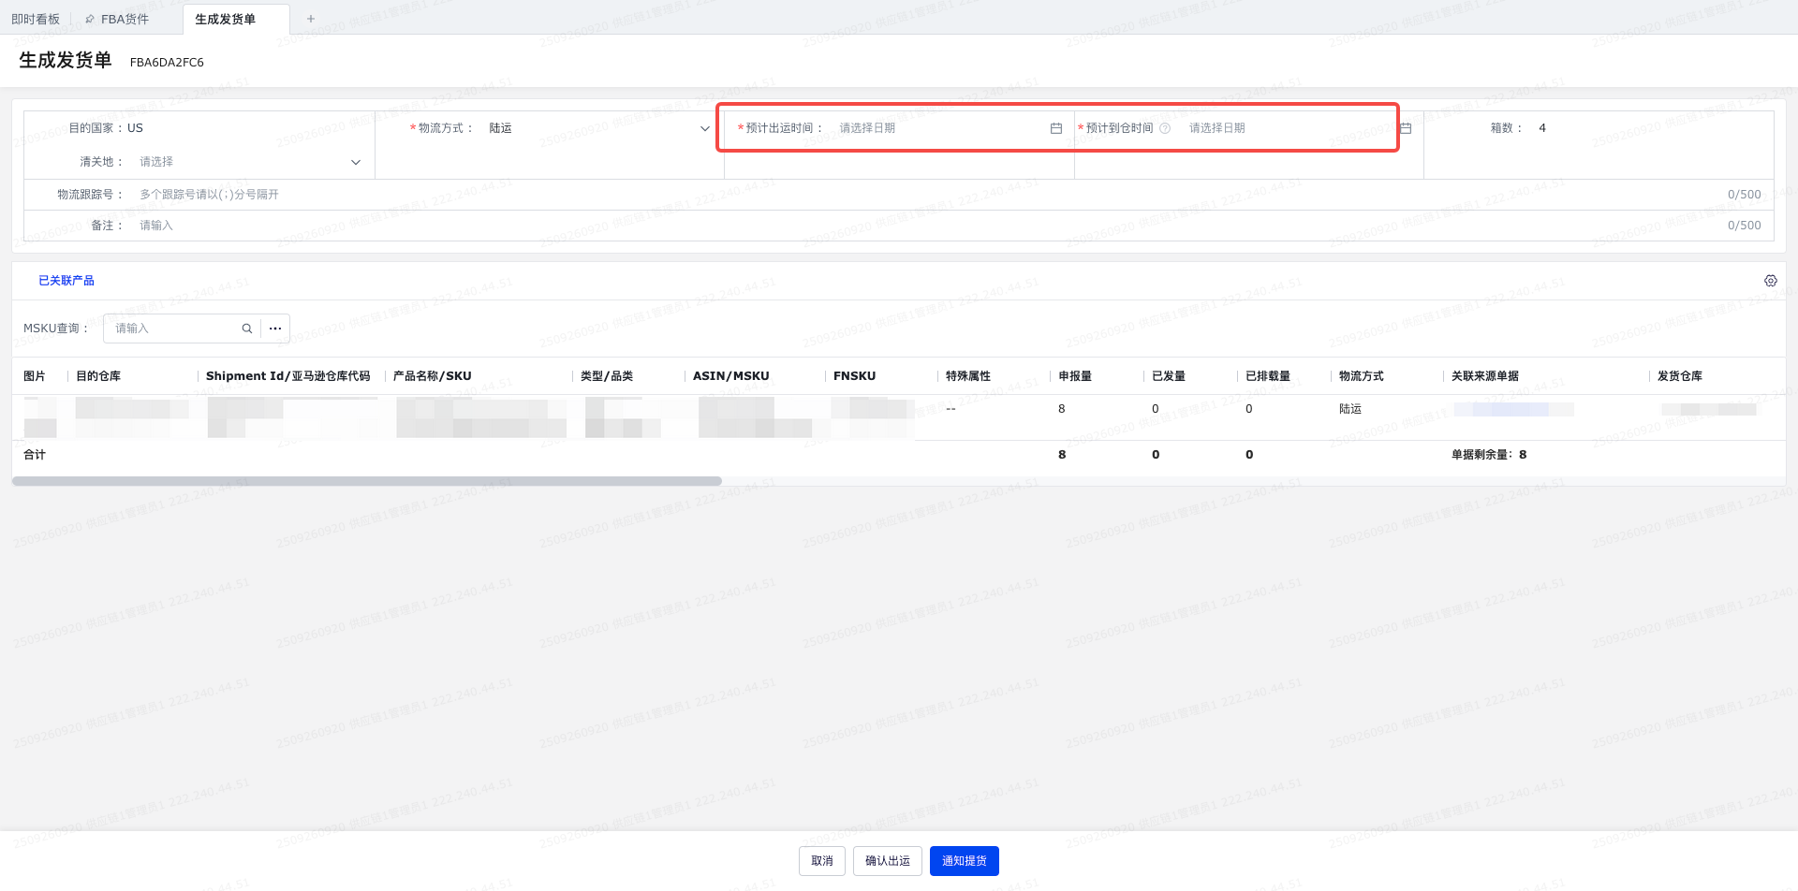The image size is (1798, 891).
Task: Click the 确认出运 button
Action: click(x=888, y=861)
